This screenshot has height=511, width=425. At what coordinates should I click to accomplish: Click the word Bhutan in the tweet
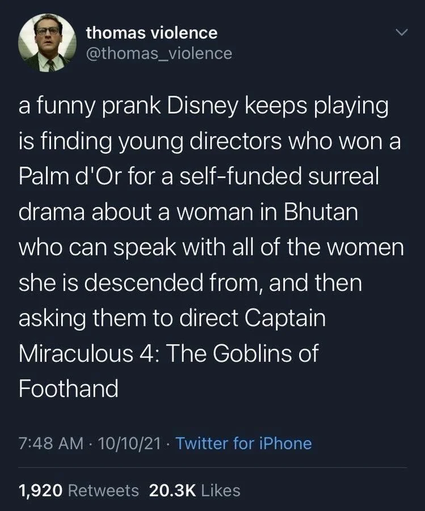pos(321,212)
